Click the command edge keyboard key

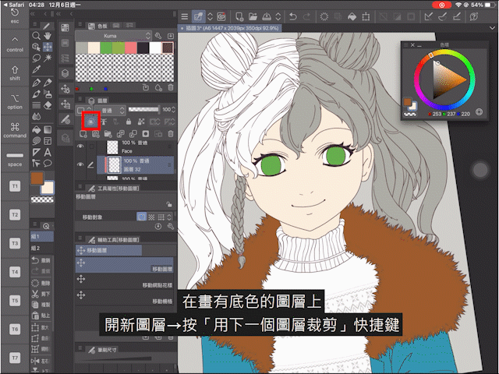coord(15,130)
